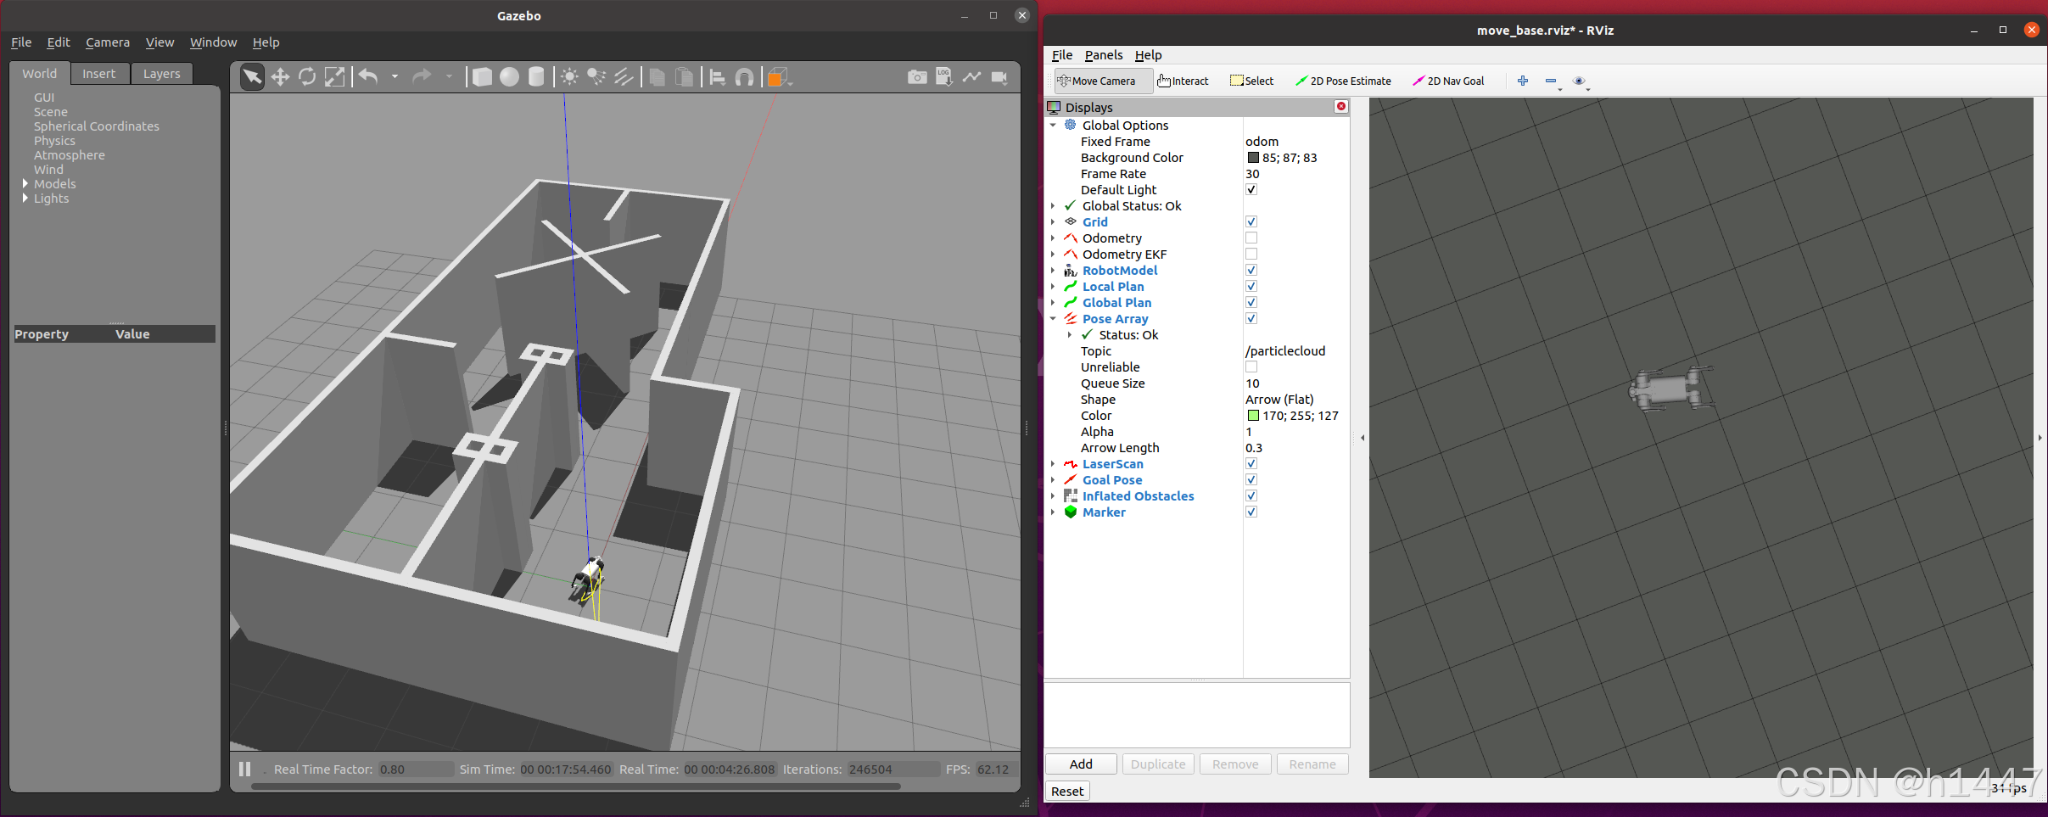2048x817 pixels.
Task: Disable the Grid display checkbox
Action: (1251, 221)
